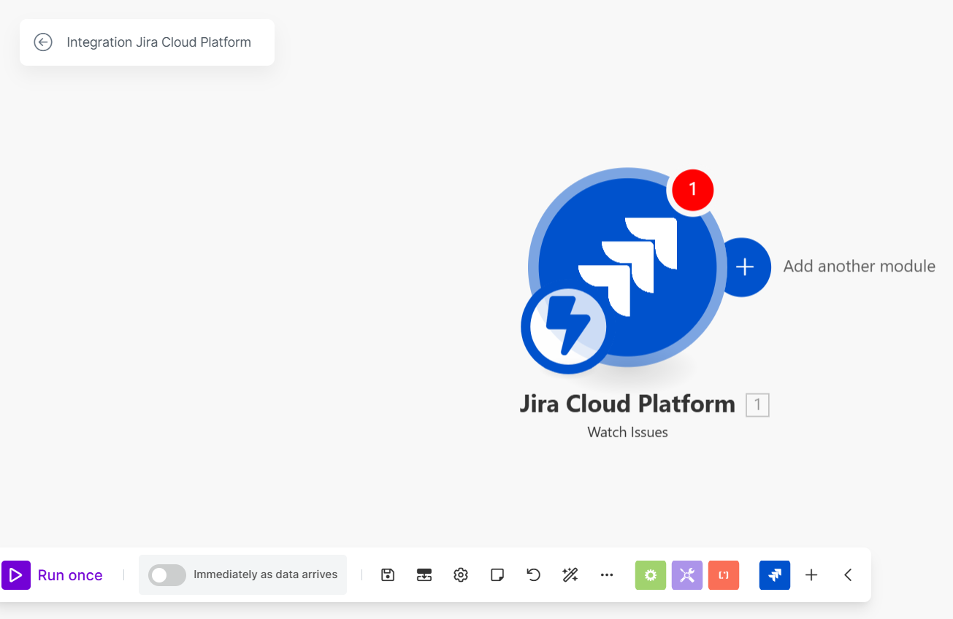Click the Watch Issues label
The width and height of the screenshot is (953, 619).
(628, 432)
